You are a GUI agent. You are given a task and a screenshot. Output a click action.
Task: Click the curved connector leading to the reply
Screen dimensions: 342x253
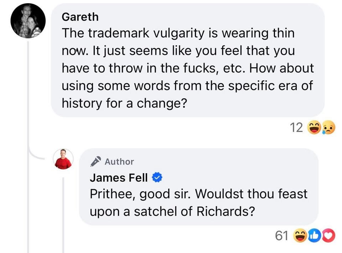37,154
